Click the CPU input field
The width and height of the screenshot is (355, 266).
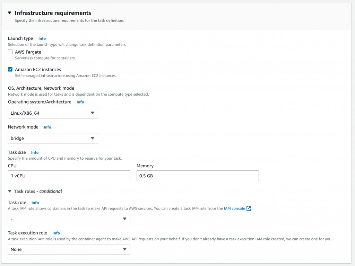[69, 176]
